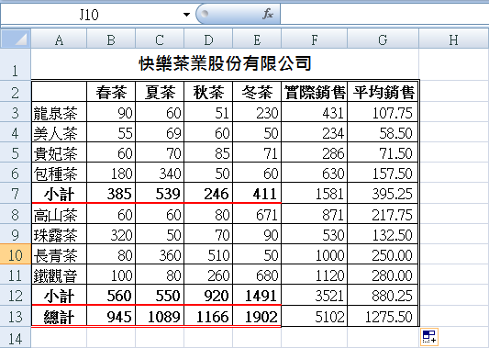Click the 平均銷售 header cell
Screen dimensions: 489x348
point(383,92)
